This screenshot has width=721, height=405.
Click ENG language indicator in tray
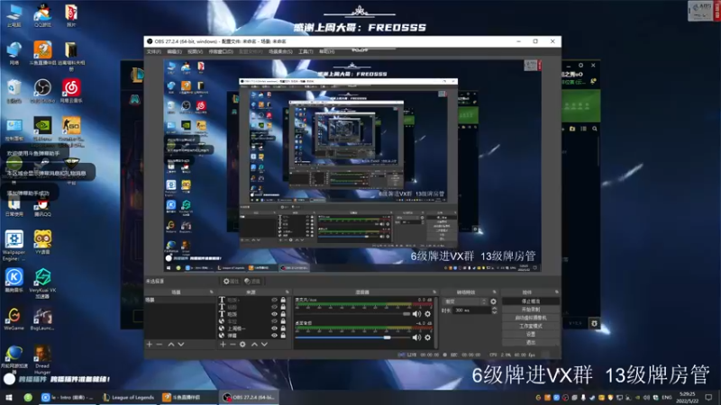[x=667, y=397]
